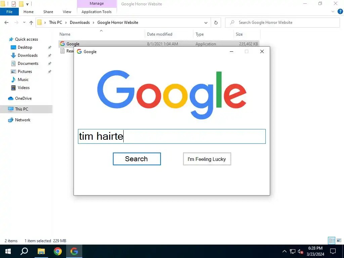
Task: Open Documents in the navigation pane
Action: [28, 63]
